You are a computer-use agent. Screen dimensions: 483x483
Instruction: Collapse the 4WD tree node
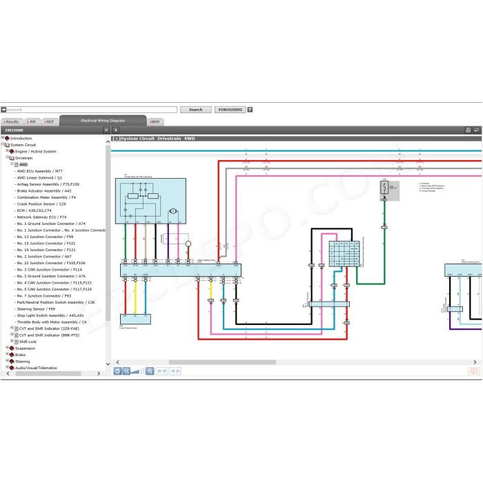[x=12, y=164]
